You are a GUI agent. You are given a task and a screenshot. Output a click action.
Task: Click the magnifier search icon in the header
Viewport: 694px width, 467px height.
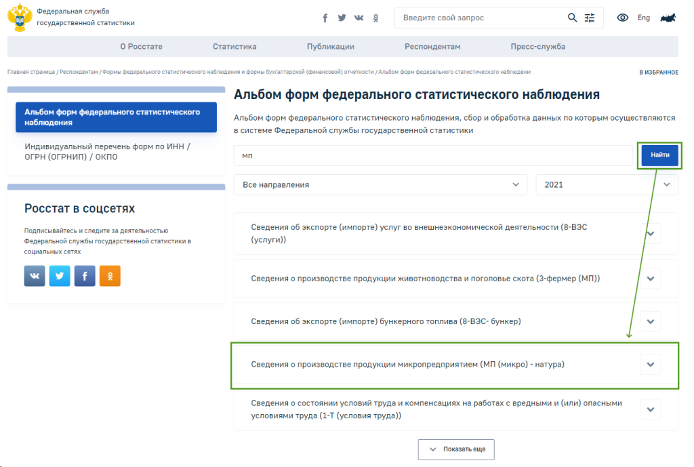coord(573,18)
